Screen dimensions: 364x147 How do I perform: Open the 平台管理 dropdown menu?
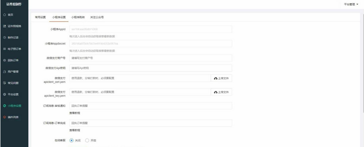351,4
